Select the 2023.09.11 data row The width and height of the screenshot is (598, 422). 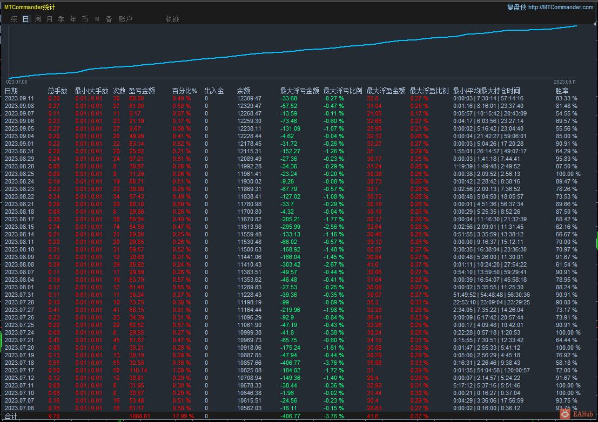click(x=19, y=98)
